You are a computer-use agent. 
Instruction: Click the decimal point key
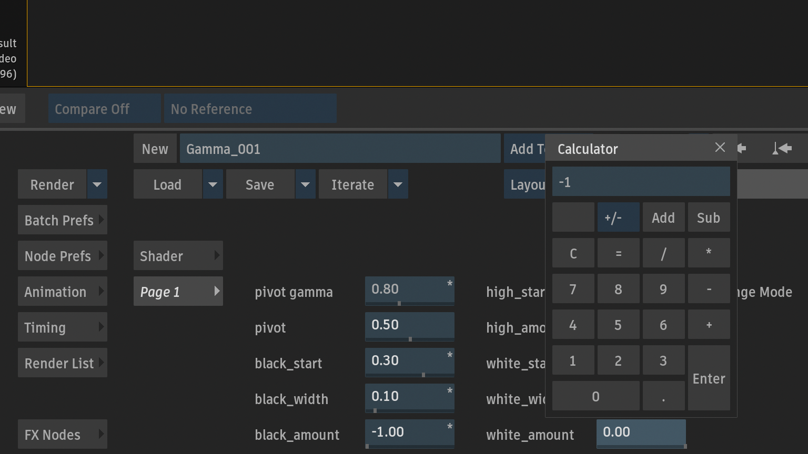(x=663, y=396)
